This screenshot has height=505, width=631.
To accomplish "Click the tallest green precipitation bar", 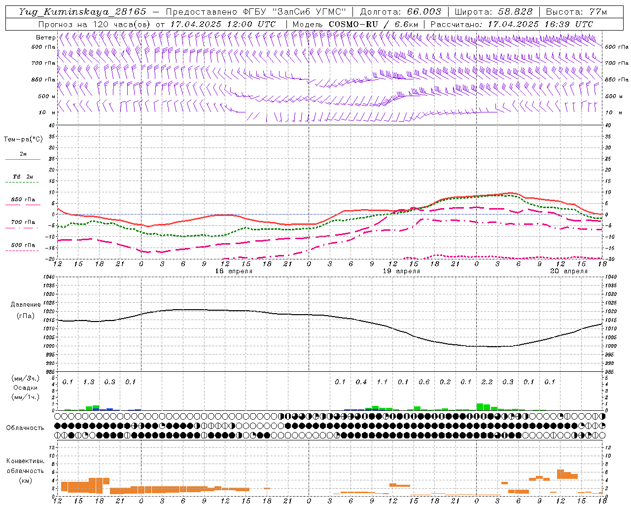I will (x=480, y=407).
